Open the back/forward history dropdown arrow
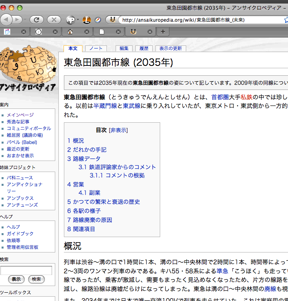This screenshot has height=301, width=288. 25,20
